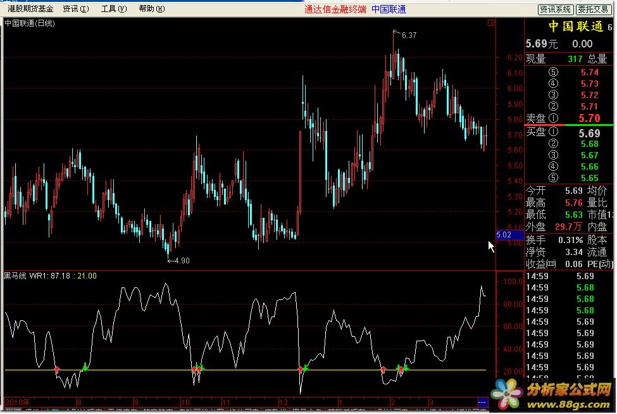Click the 20.00 indicator axis label

(513, 372)
